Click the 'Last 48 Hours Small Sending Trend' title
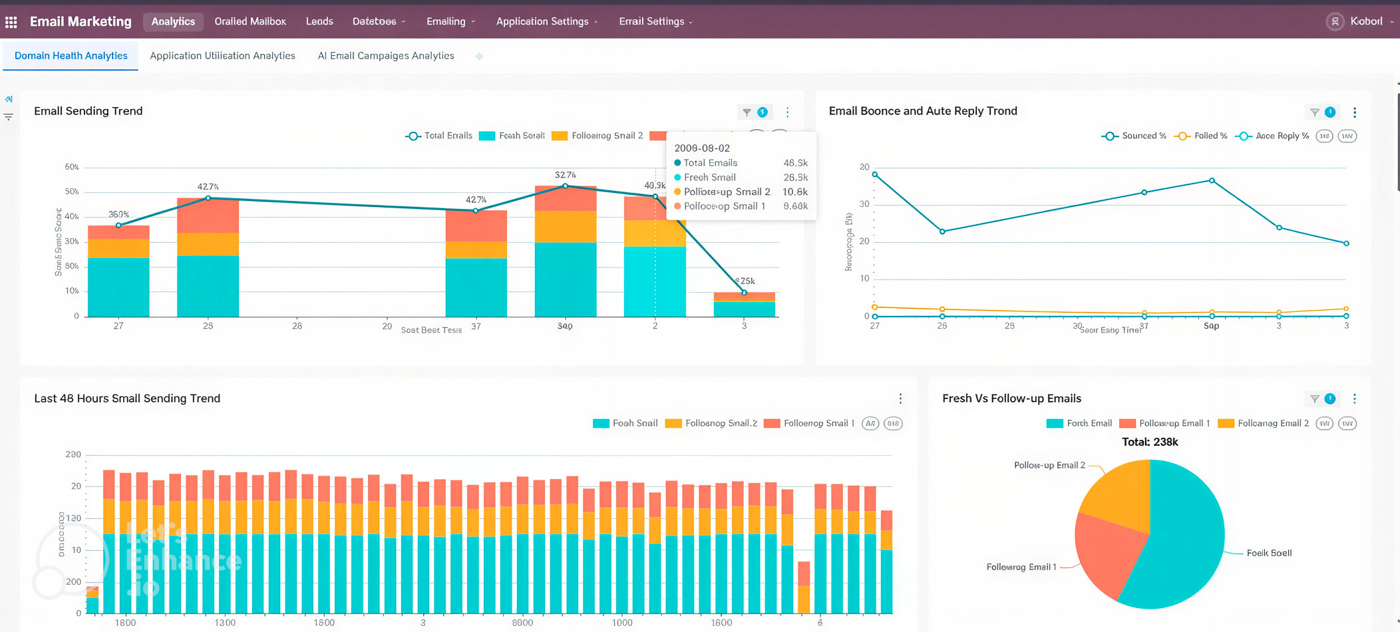This screenshot has height=632, width=1400. [127, 398]
